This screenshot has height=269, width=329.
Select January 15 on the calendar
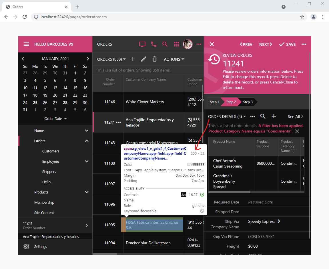point(75,87)
